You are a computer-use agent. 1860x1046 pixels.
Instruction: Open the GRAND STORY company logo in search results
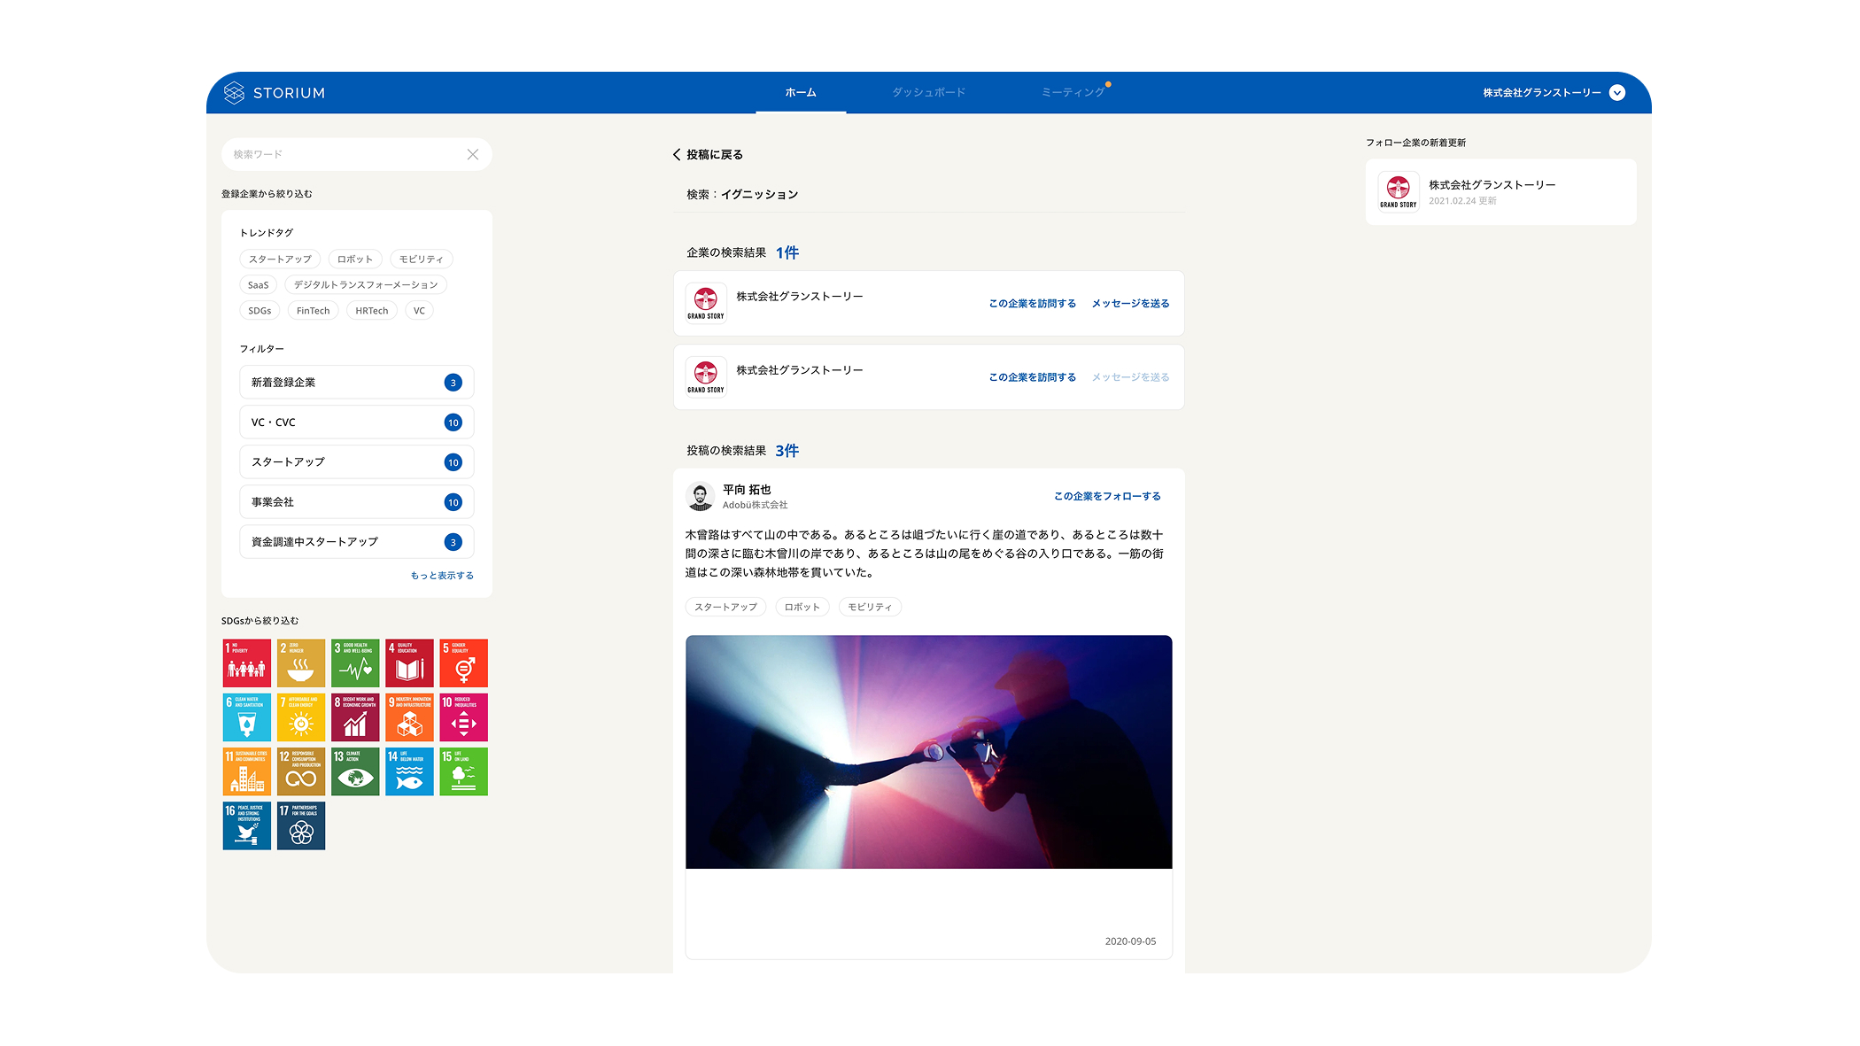706,302
